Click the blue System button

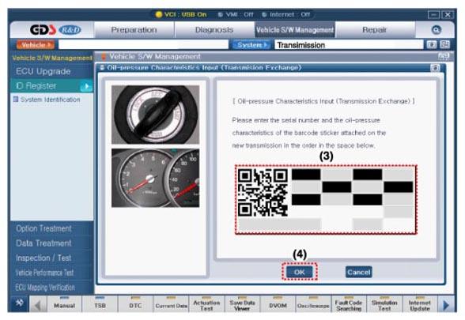[x=251, y=45]
